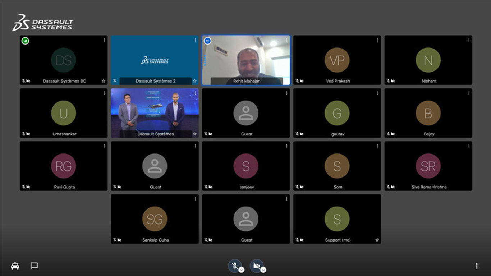
Task: Click the Dassault Systèmes logo
Action: click(x=42, y=23)
